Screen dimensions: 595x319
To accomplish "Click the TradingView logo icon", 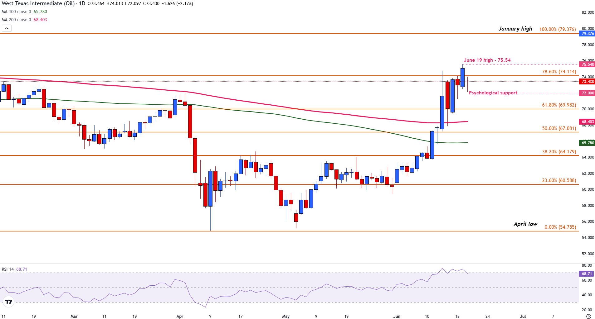I will pos(8,302).
